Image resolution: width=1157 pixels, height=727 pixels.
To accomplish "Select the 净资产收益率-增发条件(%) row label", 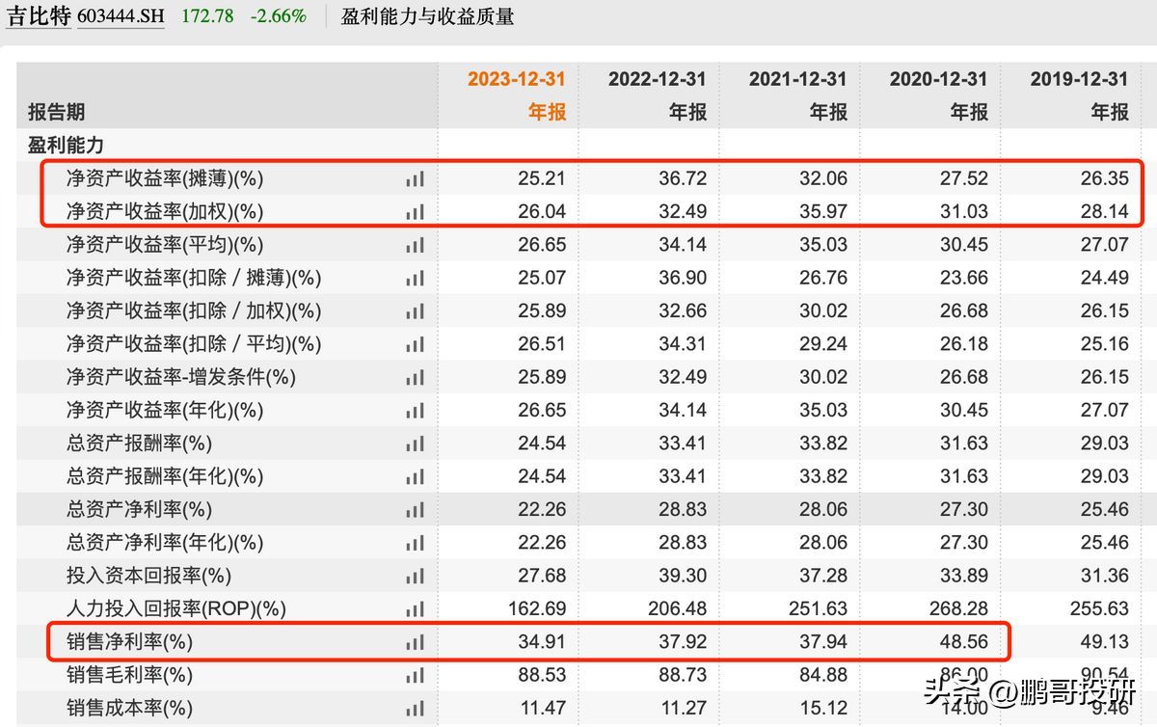I will click(x=180, y=377).
